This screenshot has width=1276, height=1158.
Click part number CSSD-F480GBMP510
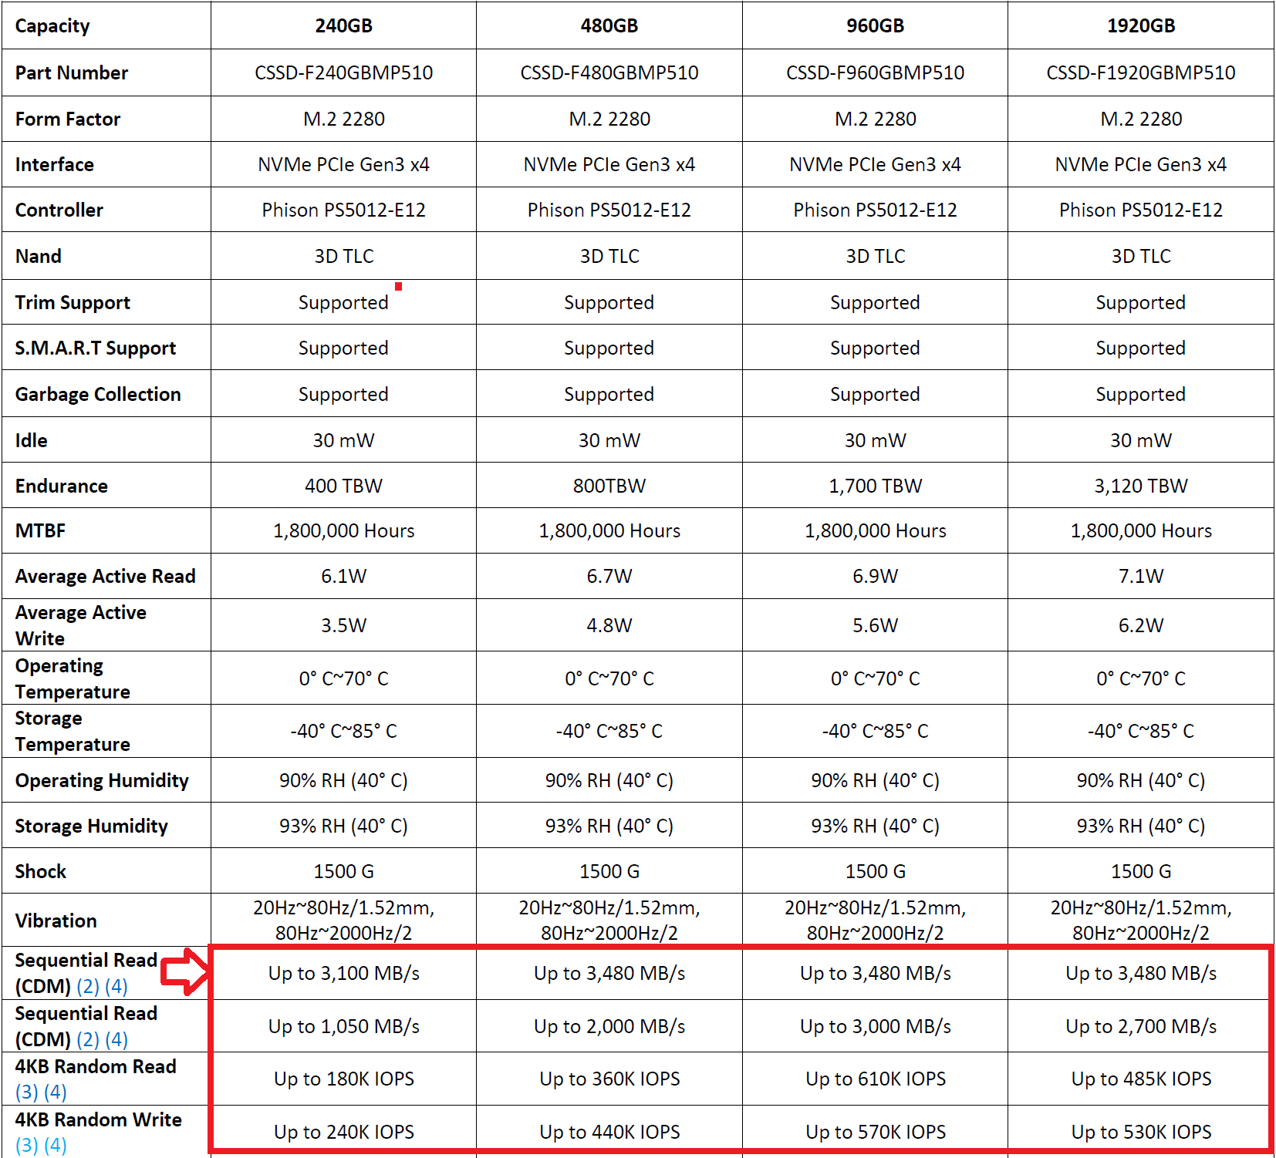[x=609, y=72]
